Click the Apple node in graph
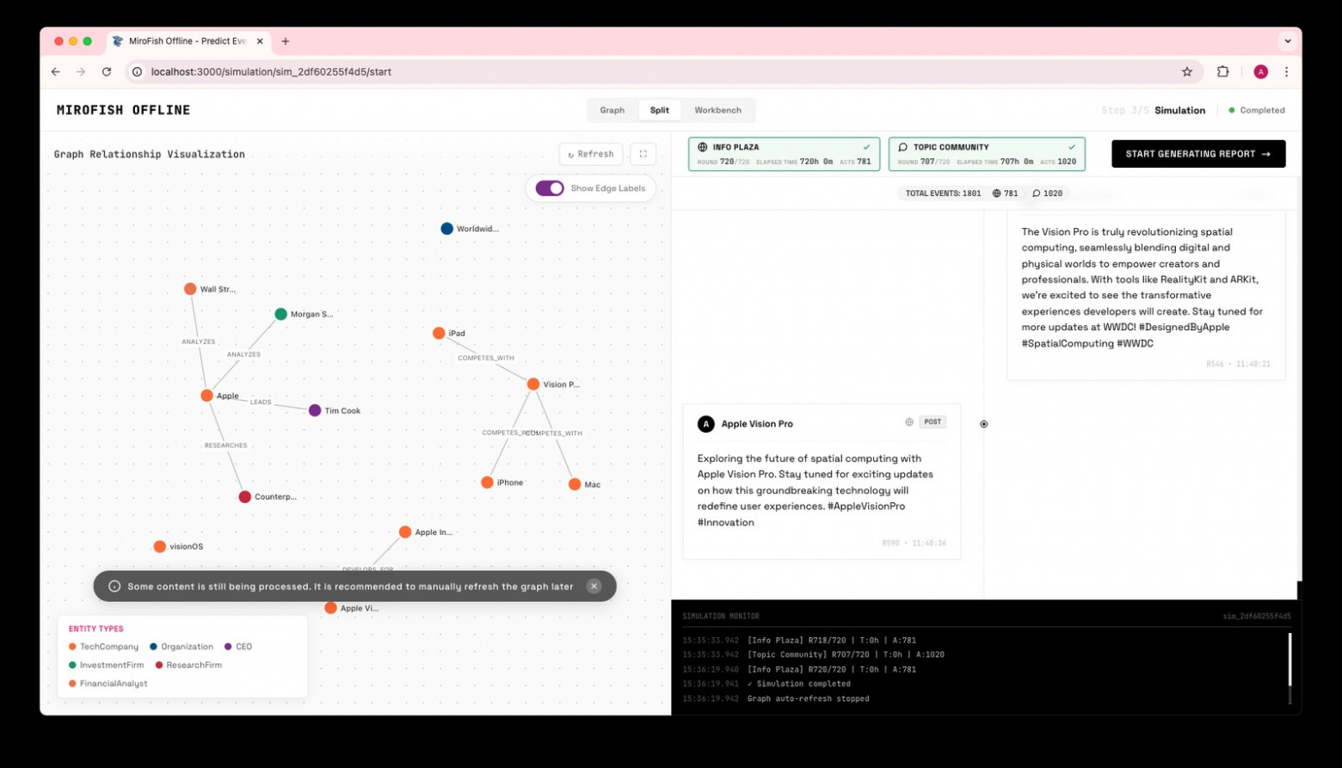This screenshot has width=1342, height=768. click(206, 396)
